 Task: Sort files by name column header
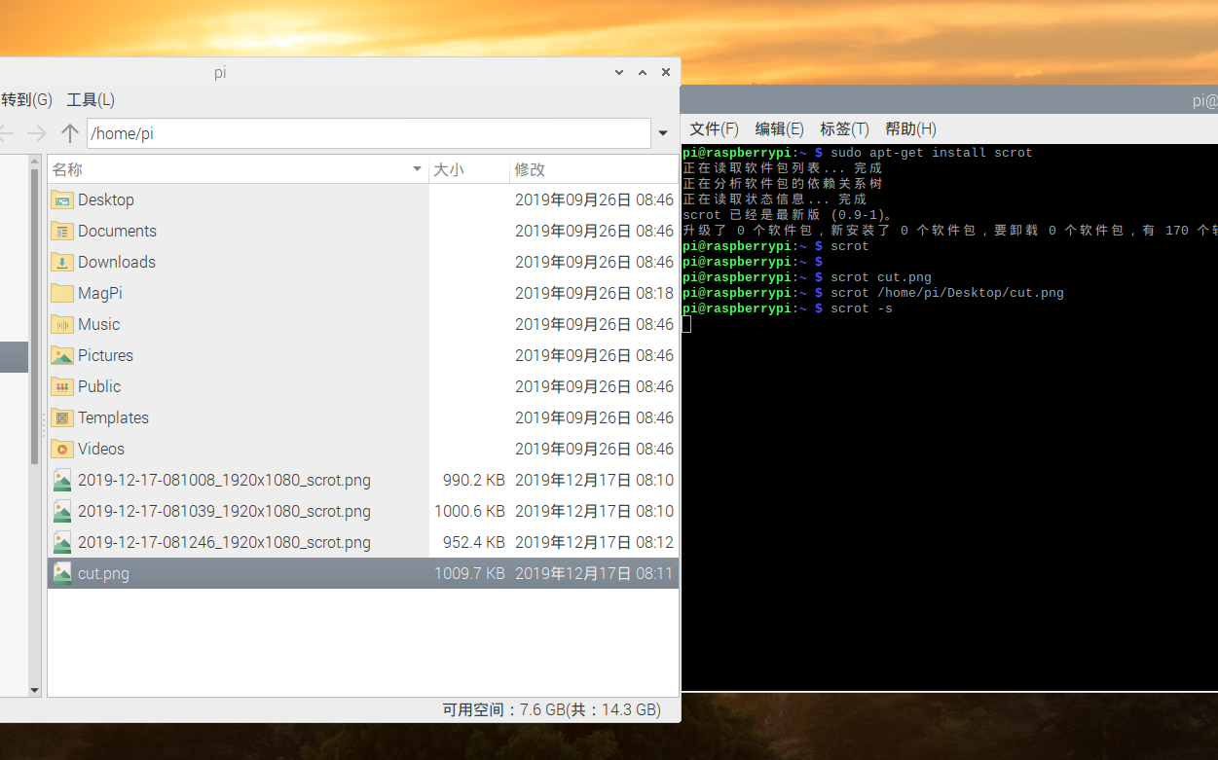238,169
